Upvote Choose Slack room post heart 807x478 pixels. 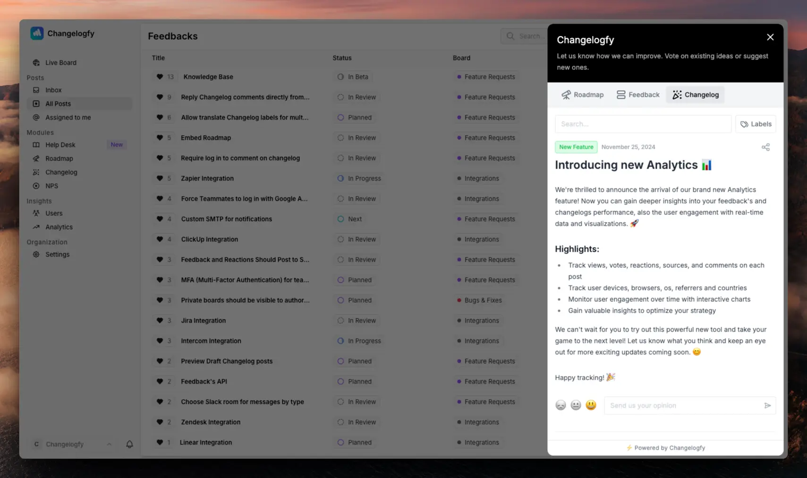click(x=160, y=401)
